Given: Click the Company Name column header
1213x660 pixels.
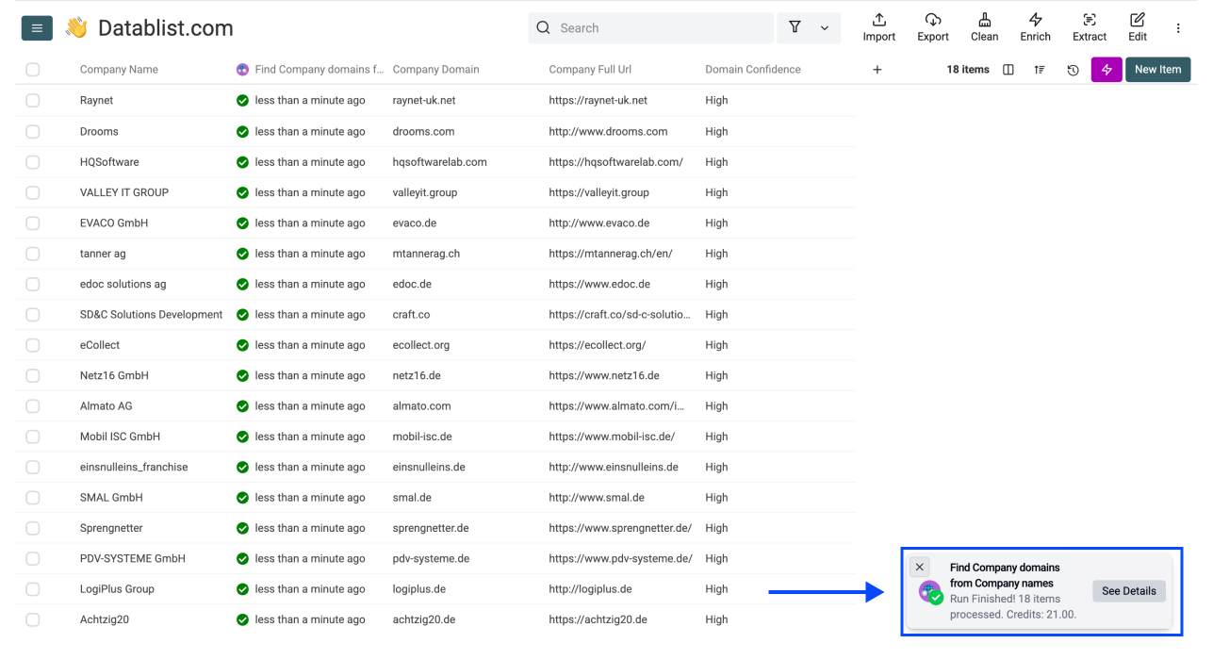Looking at the screenshot, I should click(119, 70).
